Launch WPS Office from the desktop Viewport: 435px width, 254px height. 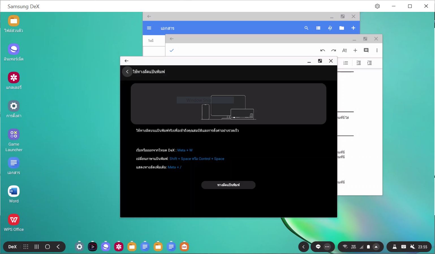[14, 223]
